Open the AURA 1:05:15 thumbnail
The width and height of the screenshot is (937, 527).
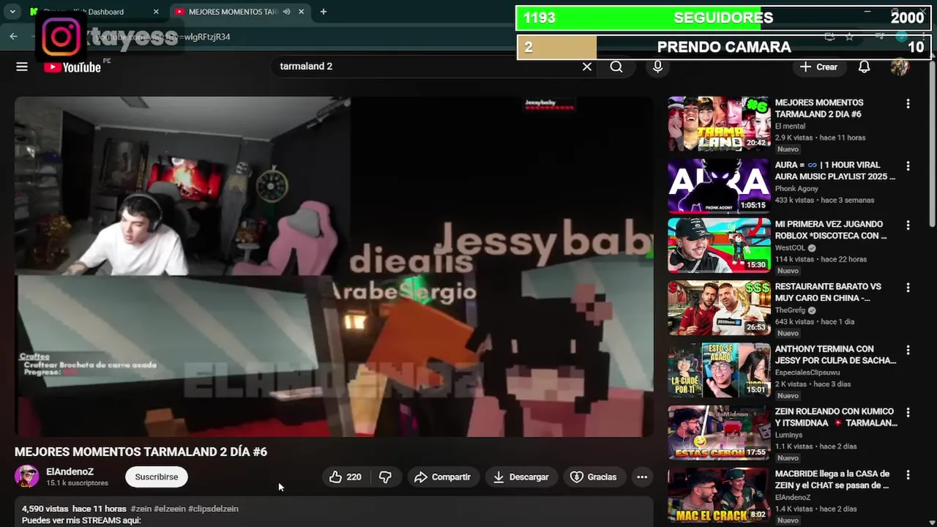(719, 186)
